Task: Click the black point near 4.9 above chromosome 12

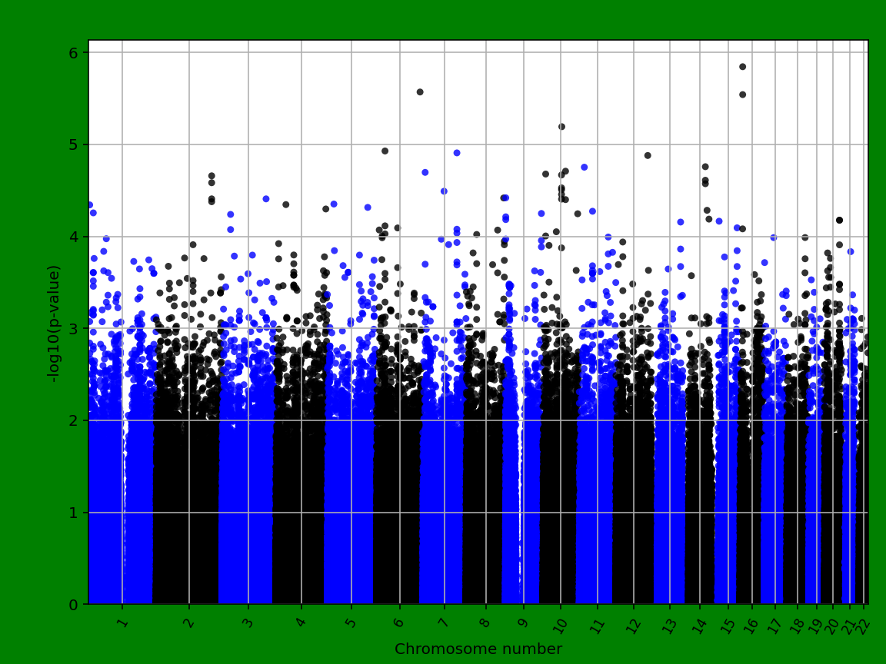Action: pos(648,155)
